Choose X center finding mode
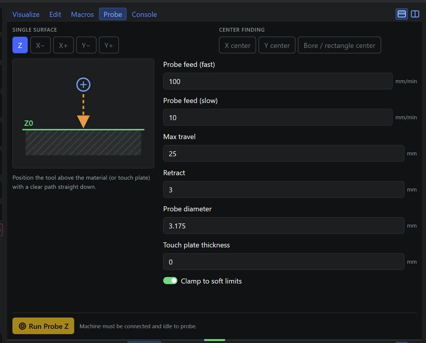The image size is (426, 343). pos(237,45)
